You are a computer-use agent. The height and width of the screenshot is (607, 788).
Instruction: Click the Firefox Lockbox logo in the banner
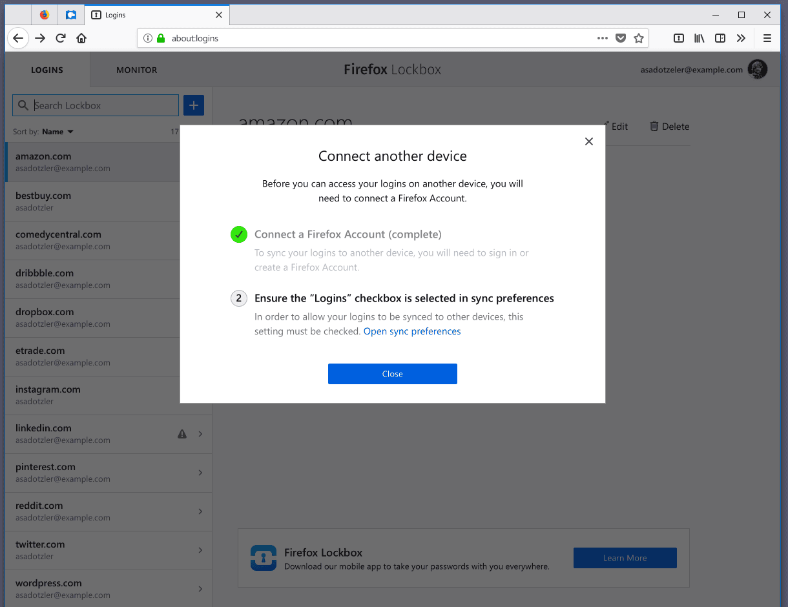click(263, 557)
